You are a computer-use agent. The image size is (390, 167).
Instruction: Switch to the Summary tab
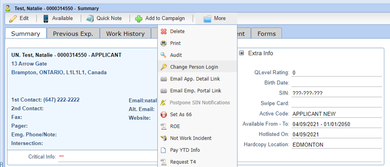tap(26, 34)
